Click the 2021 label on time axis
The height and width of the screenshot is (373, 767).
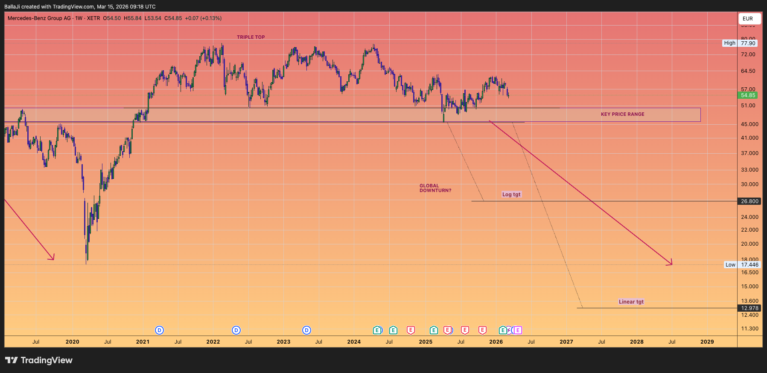(143, 341)
